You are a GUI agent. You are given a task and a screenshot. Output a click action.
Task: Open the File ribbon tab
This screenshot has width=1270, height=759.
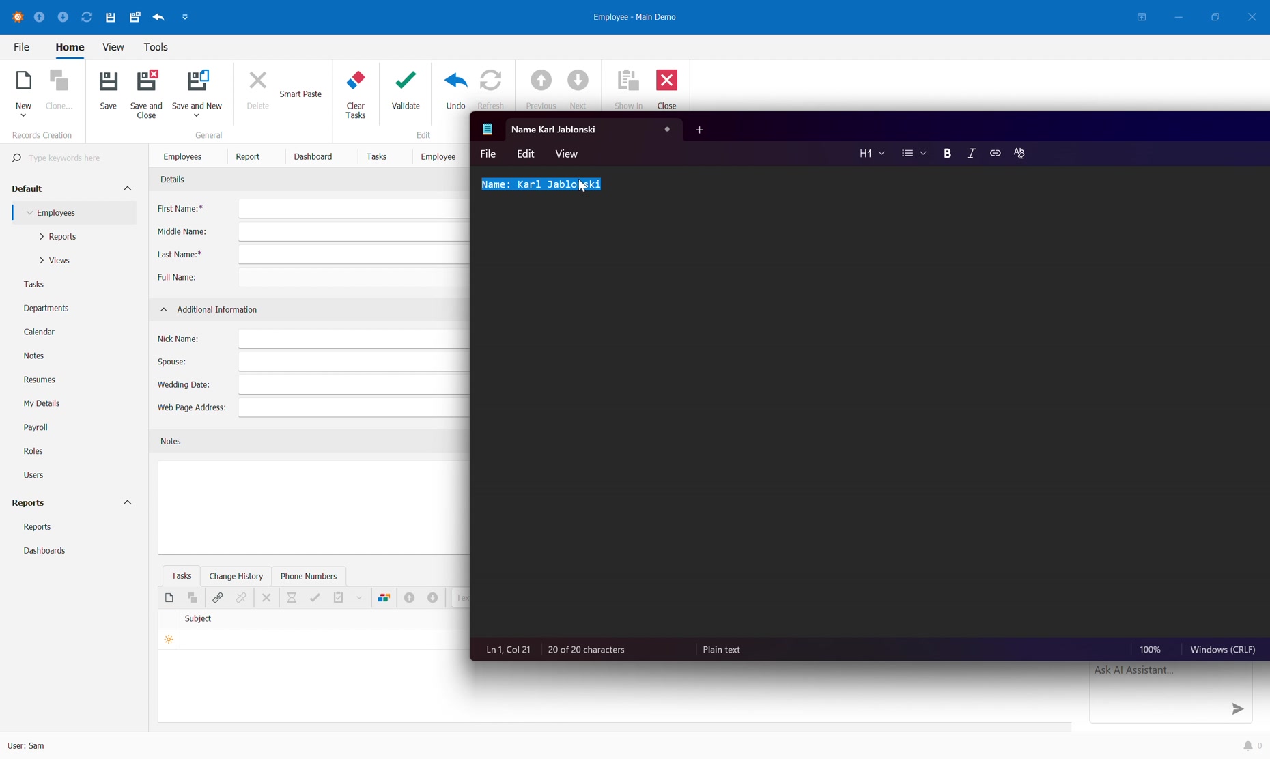[x=21, y=48]
